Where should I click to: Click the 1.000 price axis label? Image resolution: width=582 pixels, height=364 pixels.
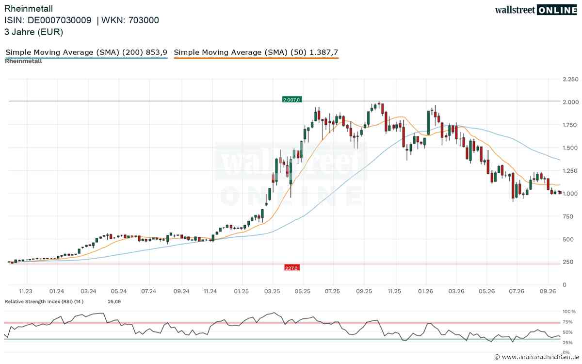click(569, 193)
